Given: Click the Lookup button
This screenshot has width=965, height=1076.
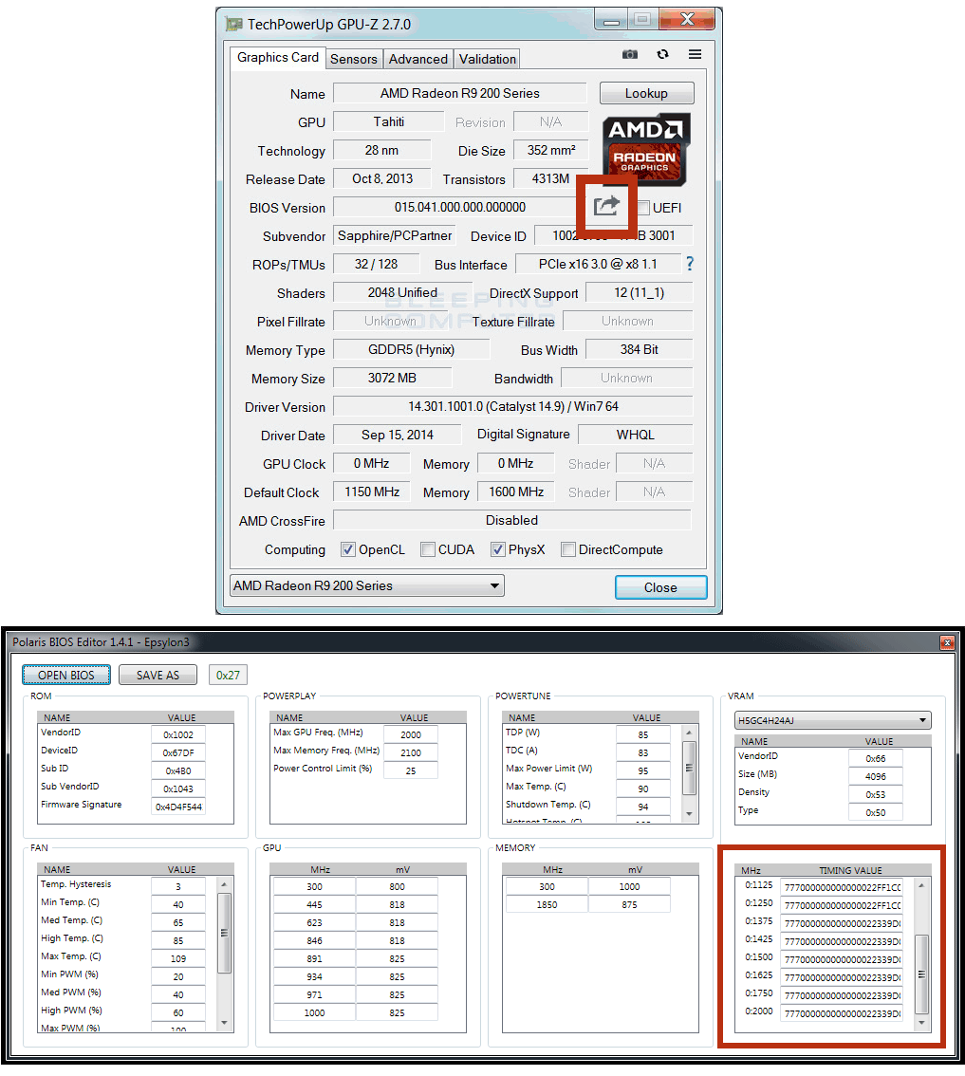Looking at the screenshot, I should tap(646, 93).
